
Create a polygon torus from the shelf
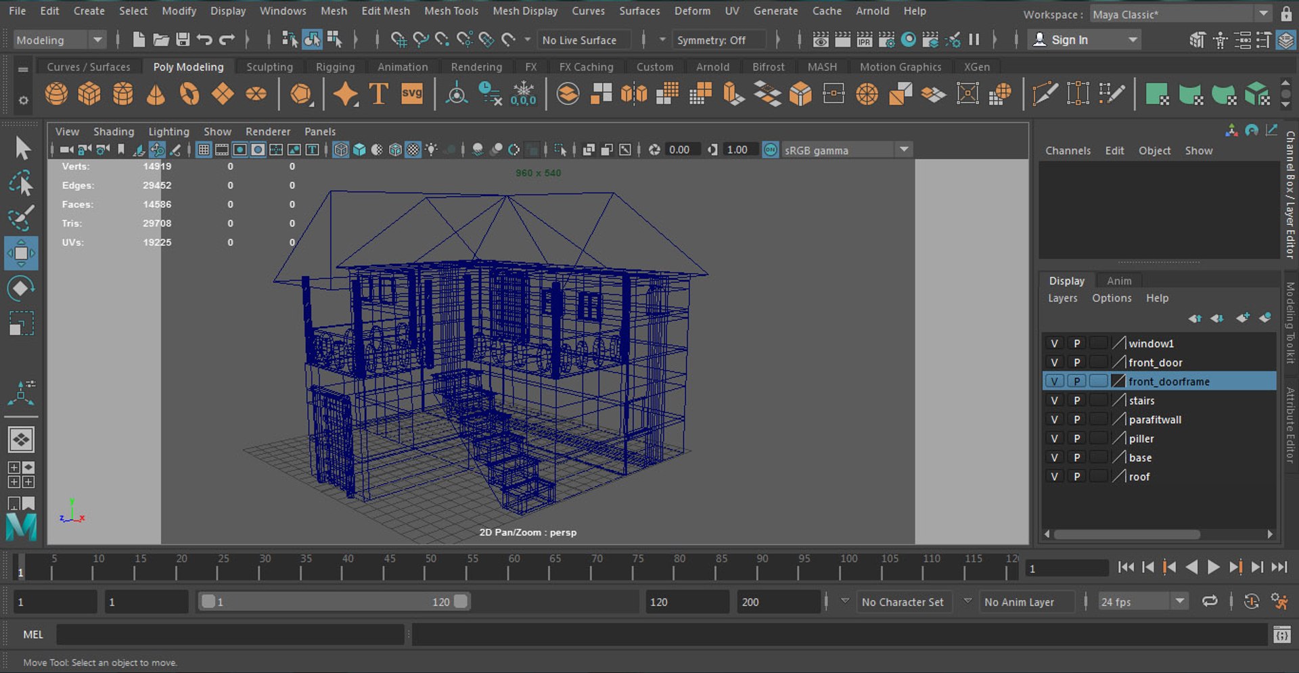(189, 93)
